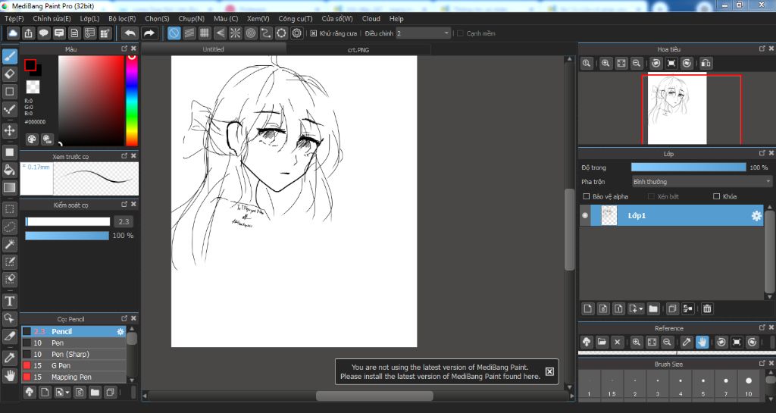Viewport: 776px width, 413px height.
Task: Select the Hand tool in left toolbar
Action: pyautogui.click(x=9, y=375)
